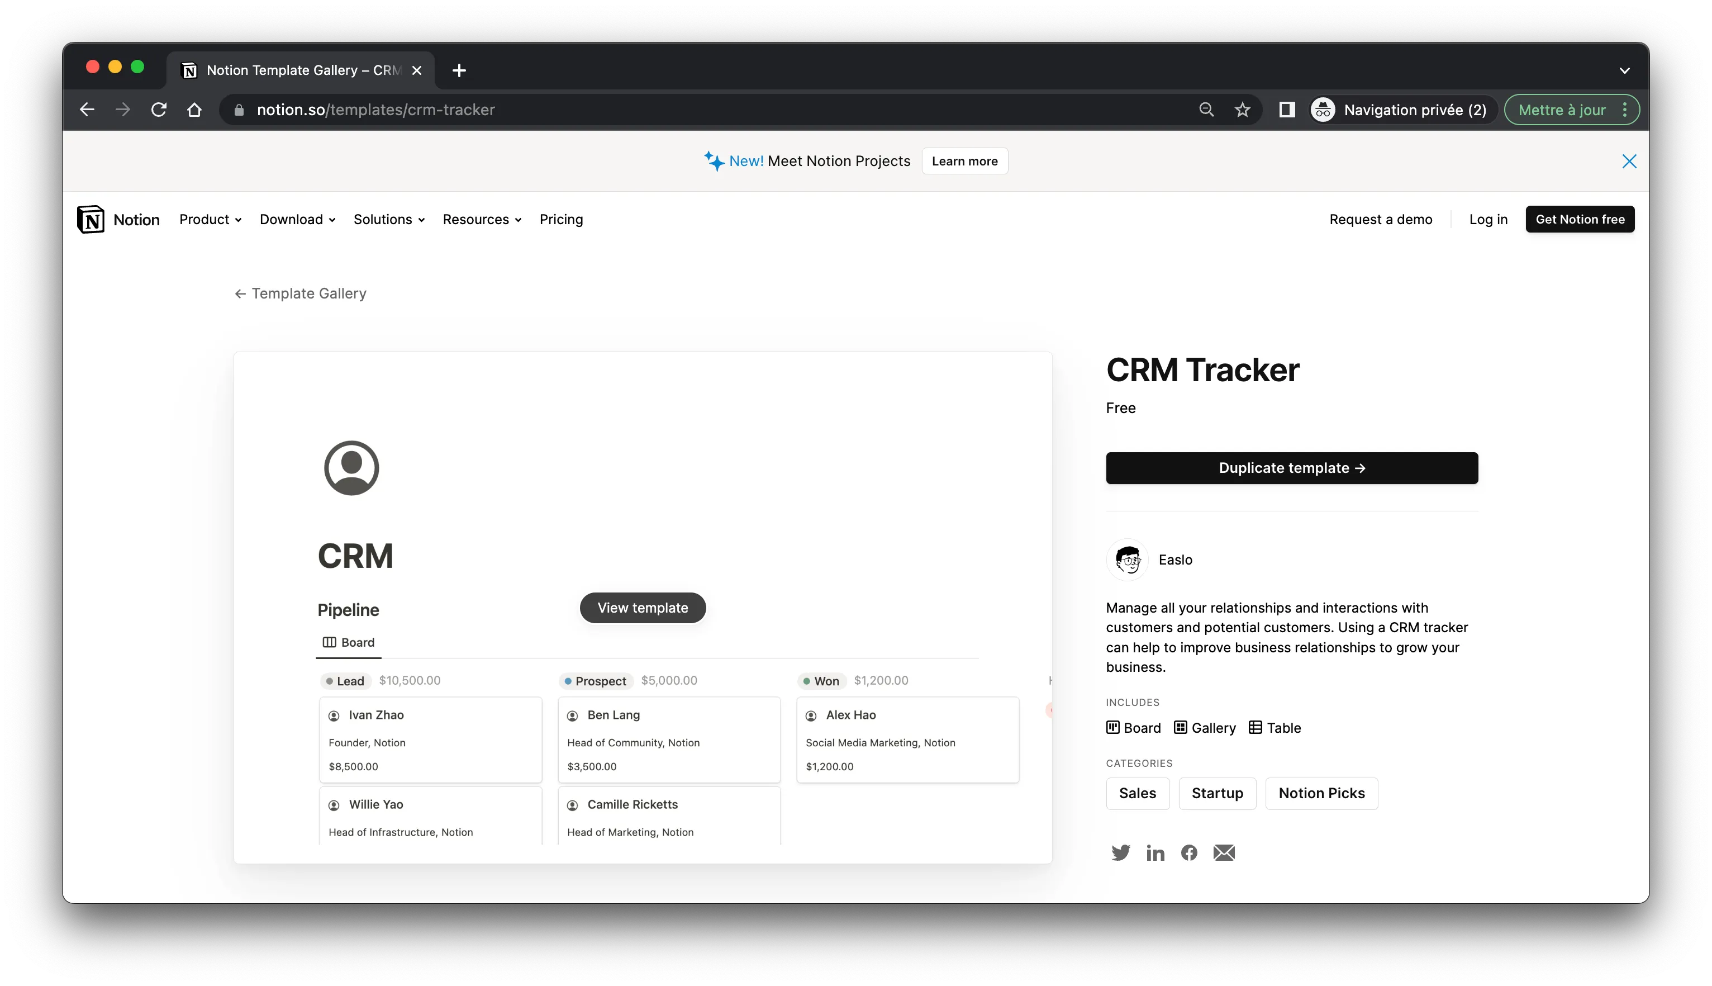
Task: Open the Alex Hao card
Action: [x=908, y=739]
